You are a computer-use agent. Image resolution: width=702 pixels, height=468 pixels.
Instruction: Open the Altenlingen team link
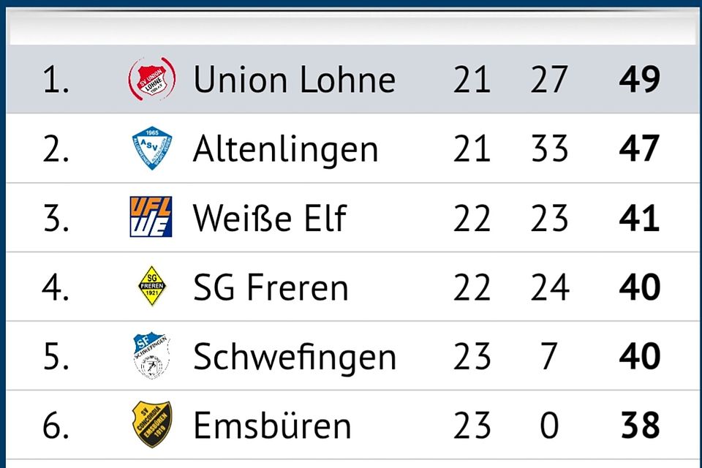286,149
